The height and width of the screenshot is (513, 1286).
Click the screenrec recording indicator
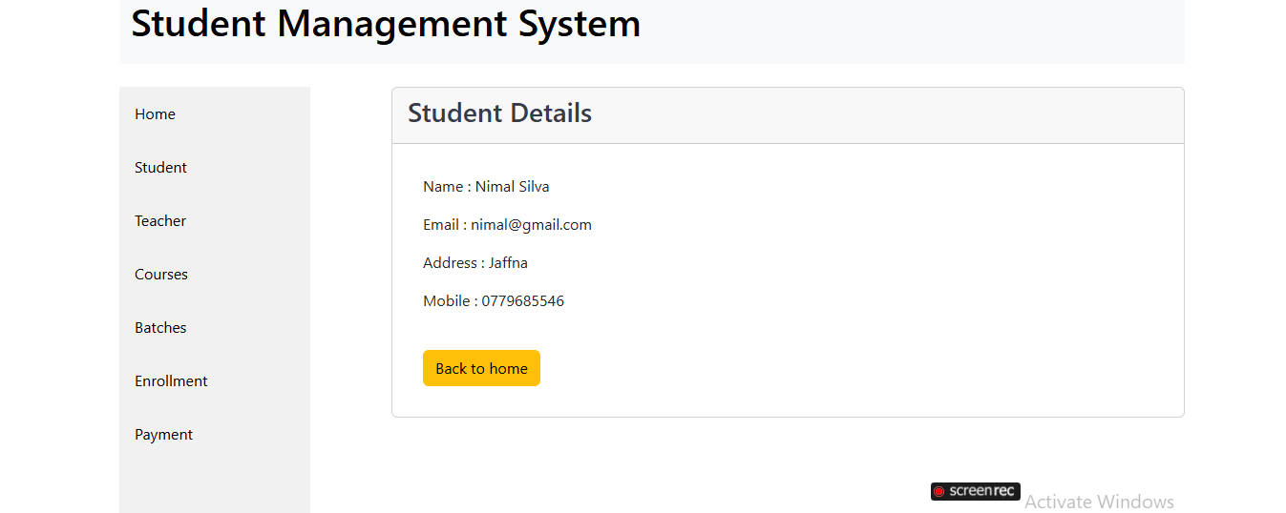[x=975, y=491]
